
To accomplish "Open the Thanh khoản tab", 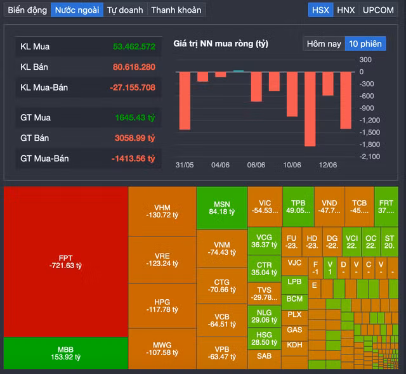I will click(176, 10).
